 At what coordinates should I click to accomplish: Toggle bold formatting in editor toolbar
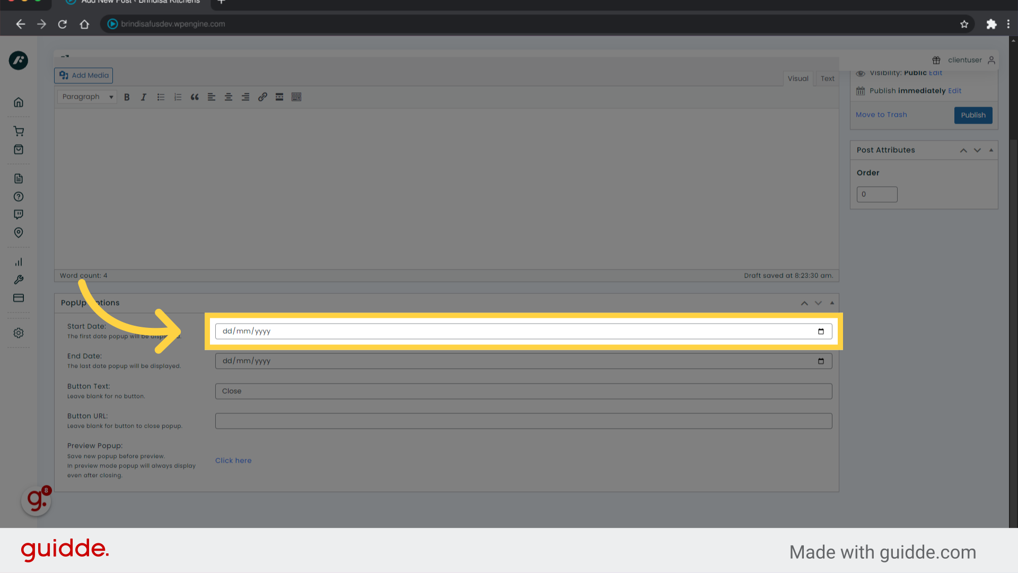point(127,97)
